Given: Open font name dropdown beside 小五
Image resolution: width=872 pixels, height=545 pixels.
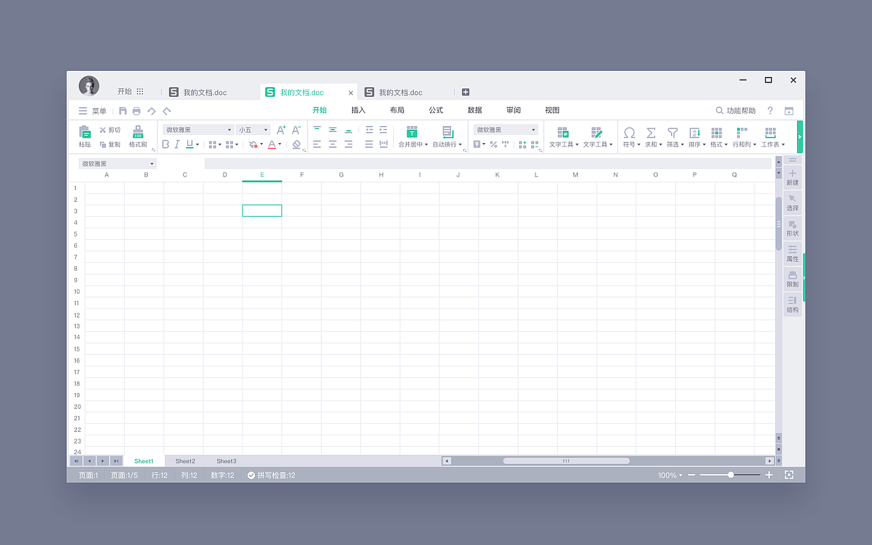Looking at the screenshot, I should pos(198,129).
